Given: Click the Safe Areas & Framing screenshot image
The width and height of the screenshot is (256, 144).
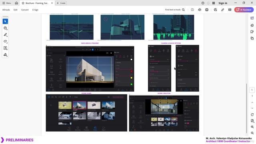Looking at the screenshot, I should click(x=90, y=68).
